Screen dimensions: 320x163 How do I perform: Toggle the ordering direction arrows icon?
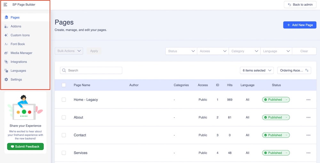[x=307, y=70]
